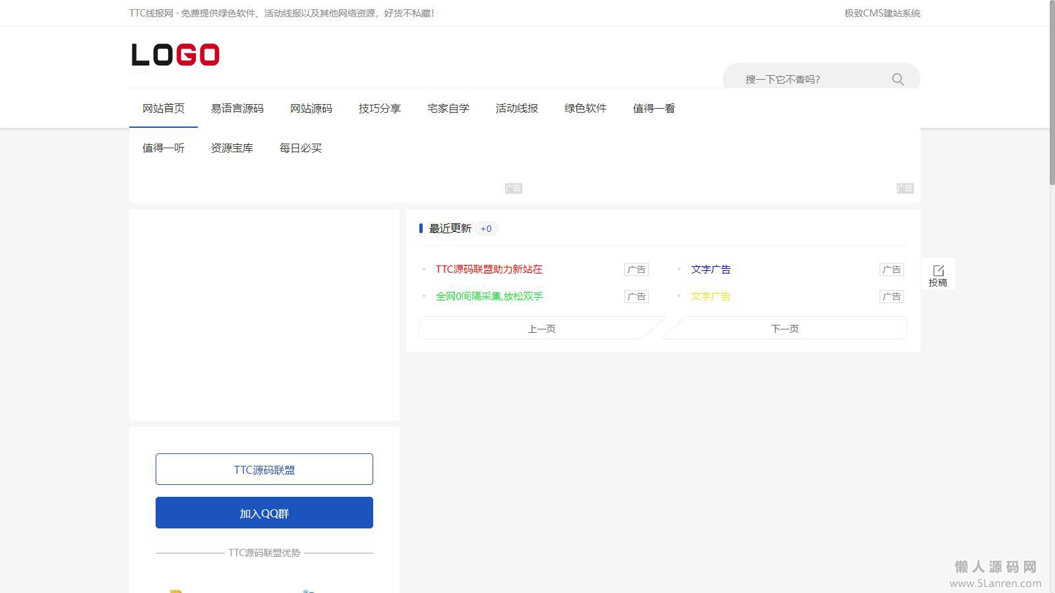Go to 易语言源码 menu item
Viewport: 1055px width, 593px height.
click(237, 109)
